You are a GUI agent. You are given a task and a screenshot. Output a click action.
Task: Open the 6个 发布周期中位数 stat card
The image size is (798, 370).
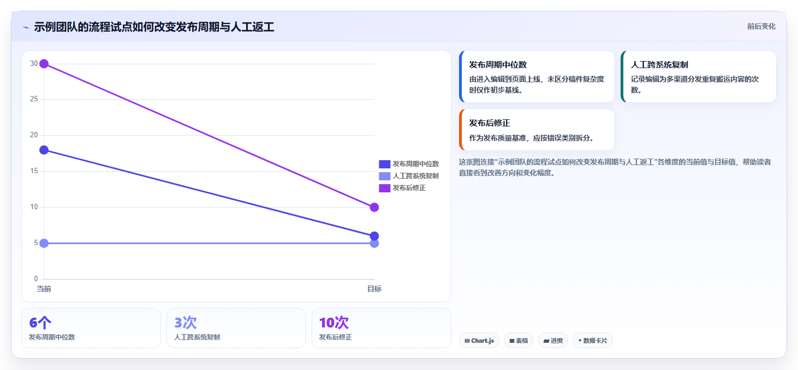click(x=91, y=328)
